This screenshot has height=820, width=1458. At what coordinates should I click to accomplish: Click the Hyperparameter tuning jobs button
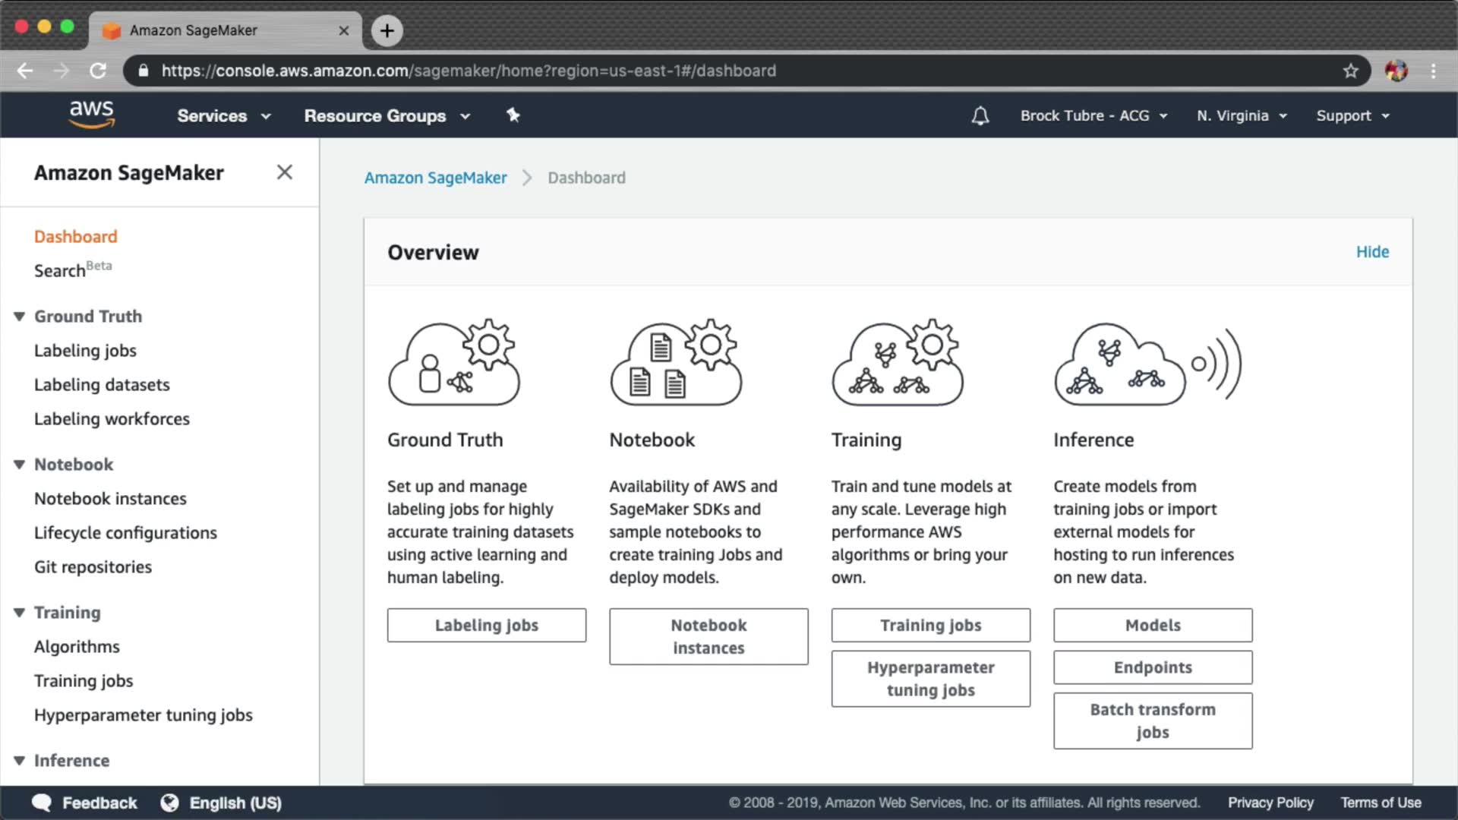930,678
